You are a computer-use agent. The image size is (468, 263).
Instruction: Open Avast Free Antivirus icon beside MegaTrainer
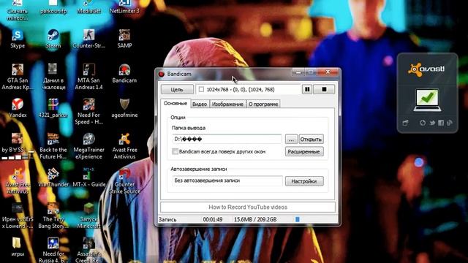pos(124,140)
